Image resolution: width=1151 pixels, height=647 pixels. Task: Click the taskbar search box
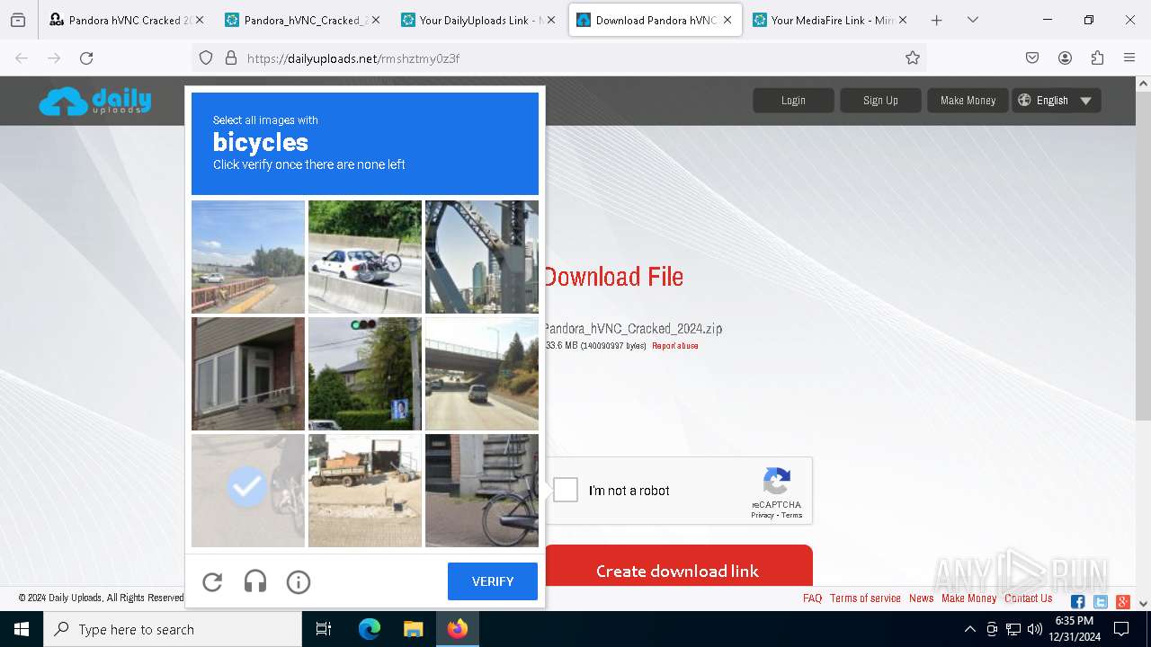[173, 629]
